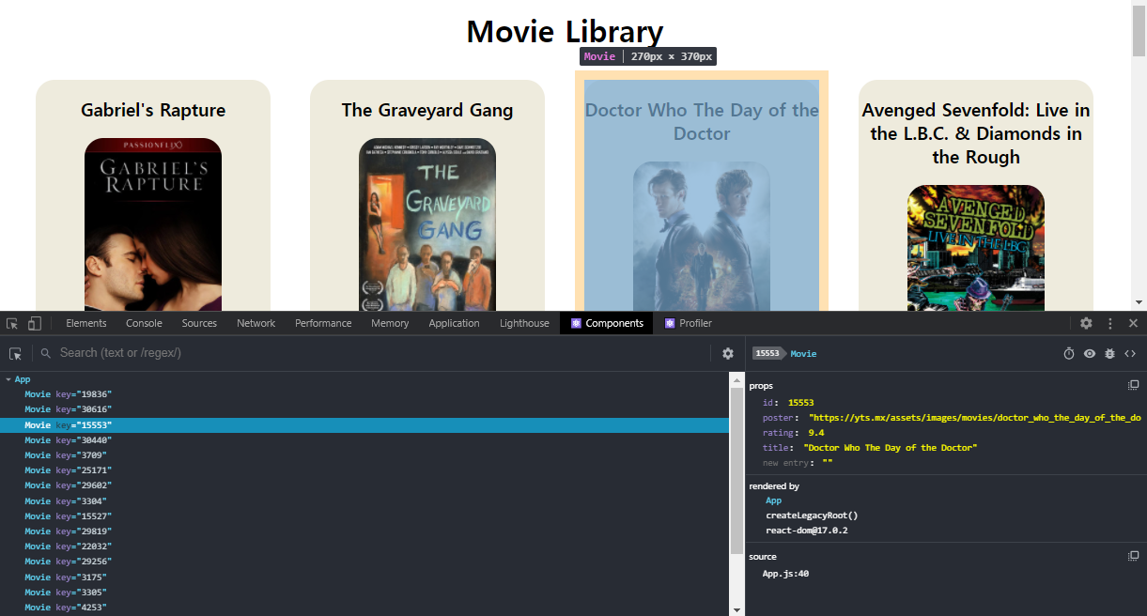Select Movie with key "3304"
Image resolution: width=1147 pixels, height=616 pixels.
[x=364, y=501]
